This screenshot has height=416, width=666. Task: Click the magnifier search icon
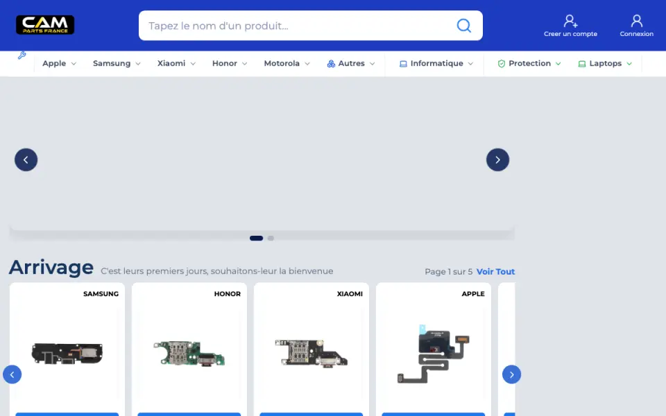pyautogui.click(x=464, y=26)
